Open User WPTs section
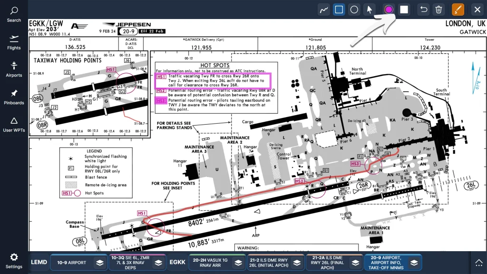 pos(14,125)
